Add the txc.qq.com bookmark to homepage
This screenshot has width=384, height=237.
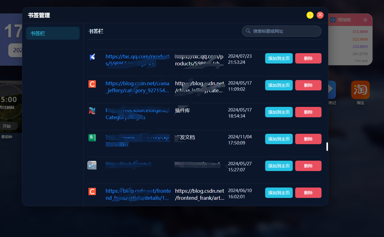click(x=279, y=58)
